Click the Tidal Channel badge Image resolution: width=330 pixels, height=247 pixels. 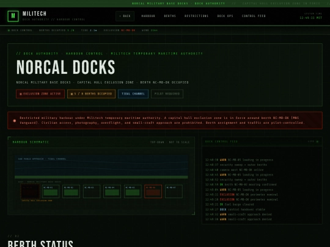pyautogui.click(x=133, y=94)
